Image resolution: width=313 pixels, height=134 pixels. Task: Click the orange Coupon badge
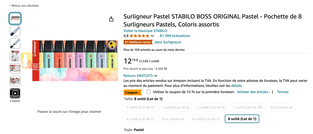(x=133, y=92)
